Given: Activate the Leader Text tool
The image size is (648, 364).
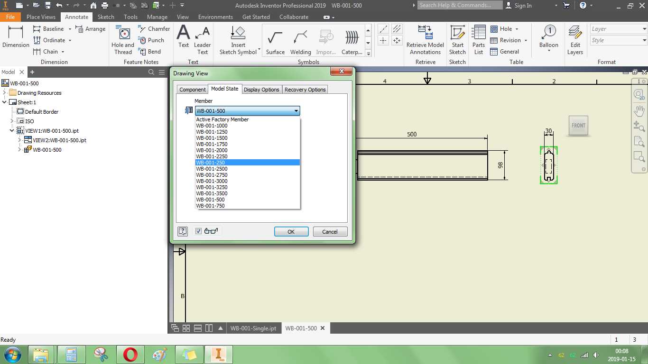Looking at the screenshot, I should point(203,40).
